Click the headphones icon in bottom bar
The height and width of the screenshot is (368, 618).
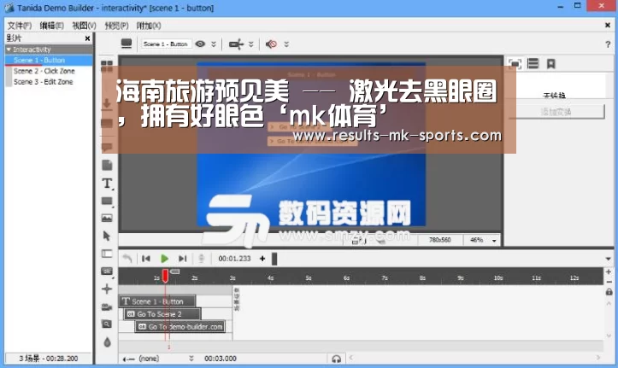click(x=336, y=359)
